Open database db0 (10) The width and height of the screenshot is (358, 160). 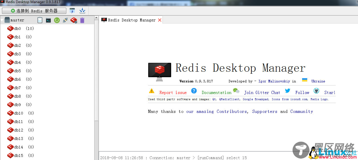pos(21,29)
